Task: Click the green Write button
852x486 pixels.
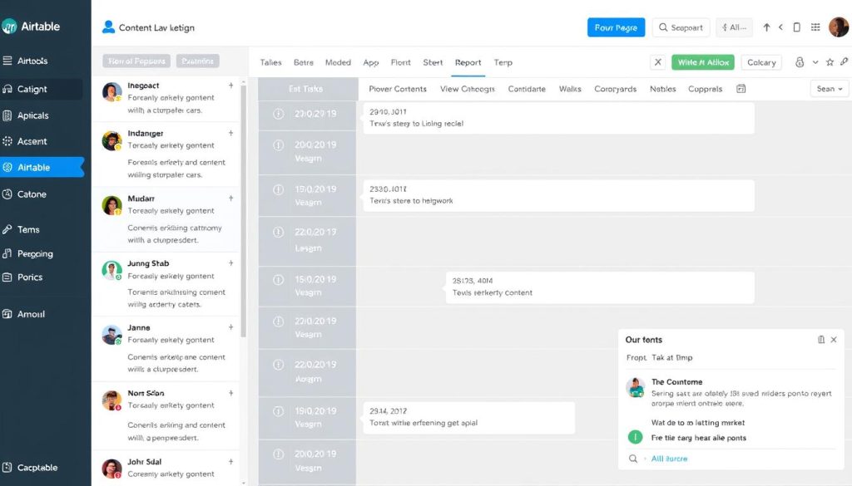Action: (702, 62)
